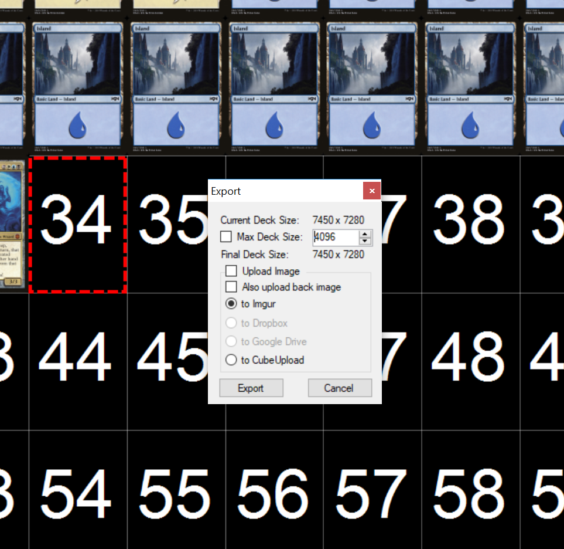The width and height of the screenshot is (564, 549).
Task: Select empty slot number 56
Action: (x=275, y=490)
